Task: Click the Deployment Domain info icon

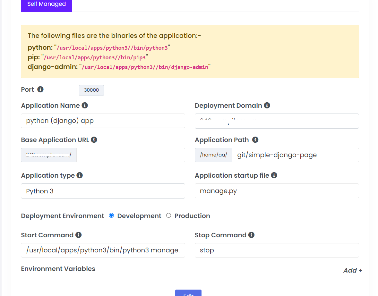Action: tap(267, 106)
